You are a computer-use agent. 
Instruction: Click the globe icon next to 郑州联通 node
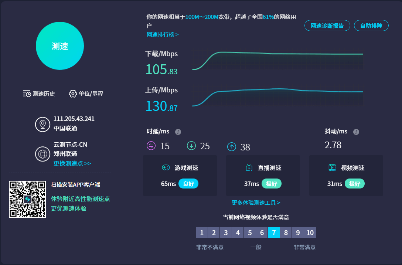pyautogui.click(x=42, y=153)
